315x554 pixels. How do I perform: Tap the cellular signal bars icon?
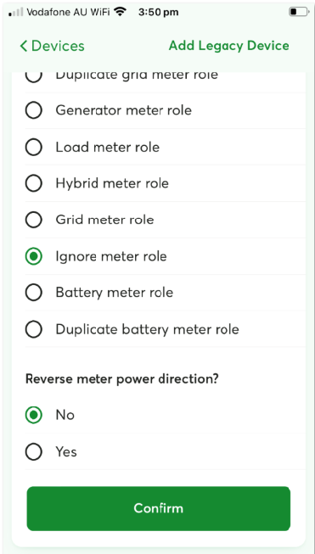coord(16,13)
